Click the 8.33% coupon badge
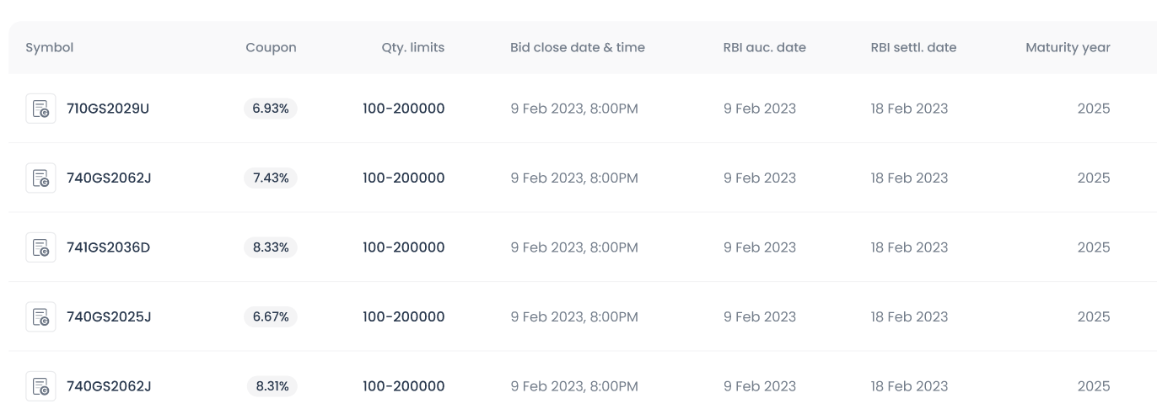 [271, 247]
